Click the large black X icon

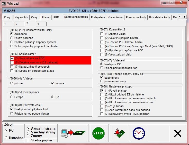coord(177,133)
